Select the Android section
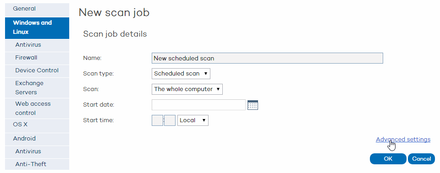 tap(37, 139)
